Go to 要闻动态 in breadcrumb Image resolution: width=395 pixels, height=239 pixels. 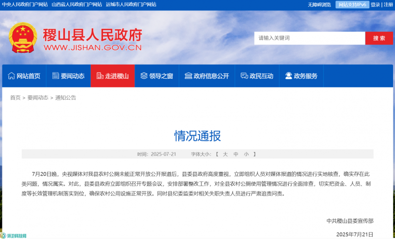coord(38,98)
